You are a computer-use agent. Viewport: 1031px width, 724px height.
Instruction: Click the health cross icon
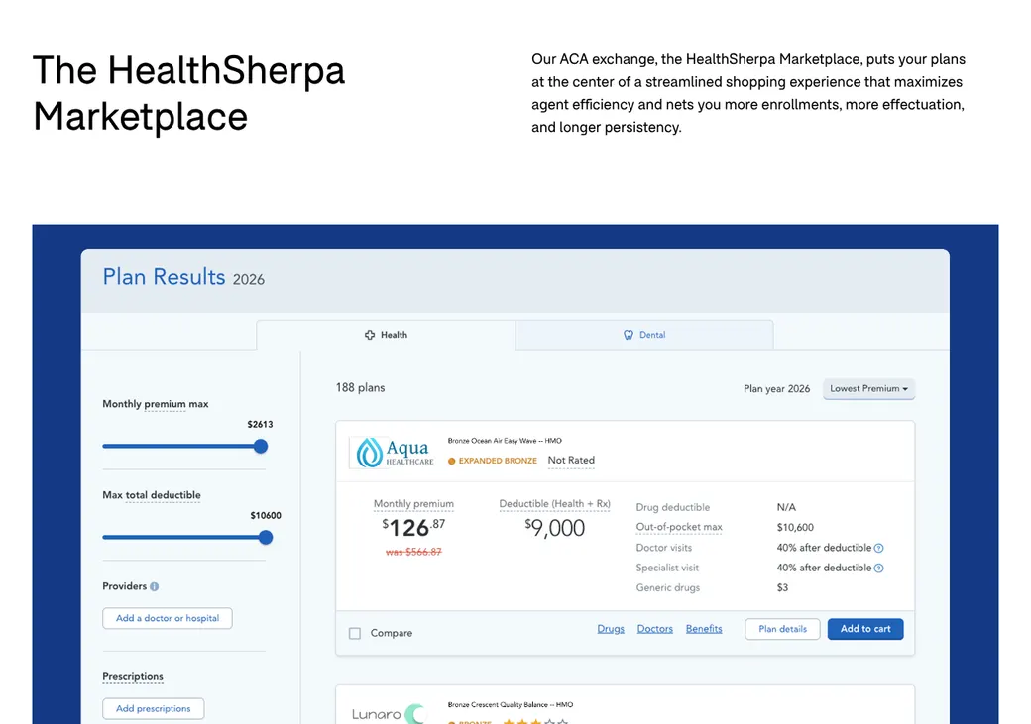370,335
